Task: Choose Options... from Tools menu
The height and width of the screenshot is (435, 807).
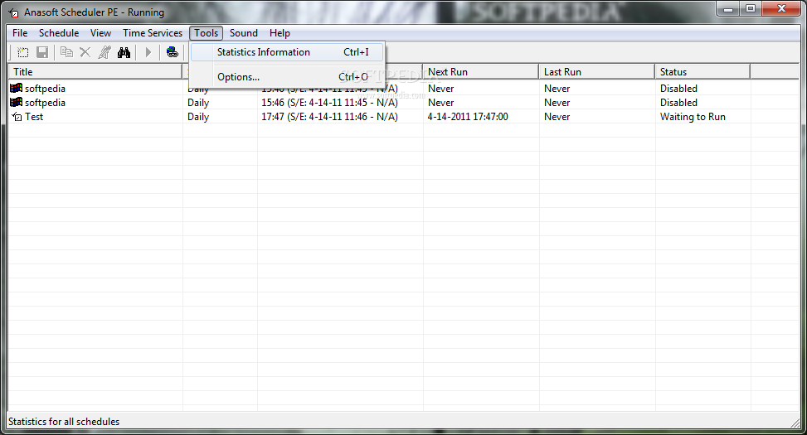Action: pyautogui.click(x=287, y=76)
